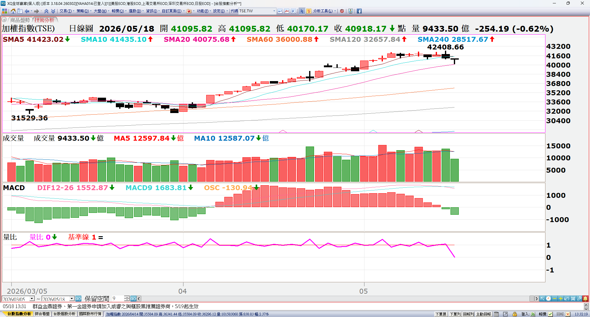The height and width of the screenshot is (317, 590).
Task: Click the clock period icon
Action: pyautogui.click(x=548, y=299)
